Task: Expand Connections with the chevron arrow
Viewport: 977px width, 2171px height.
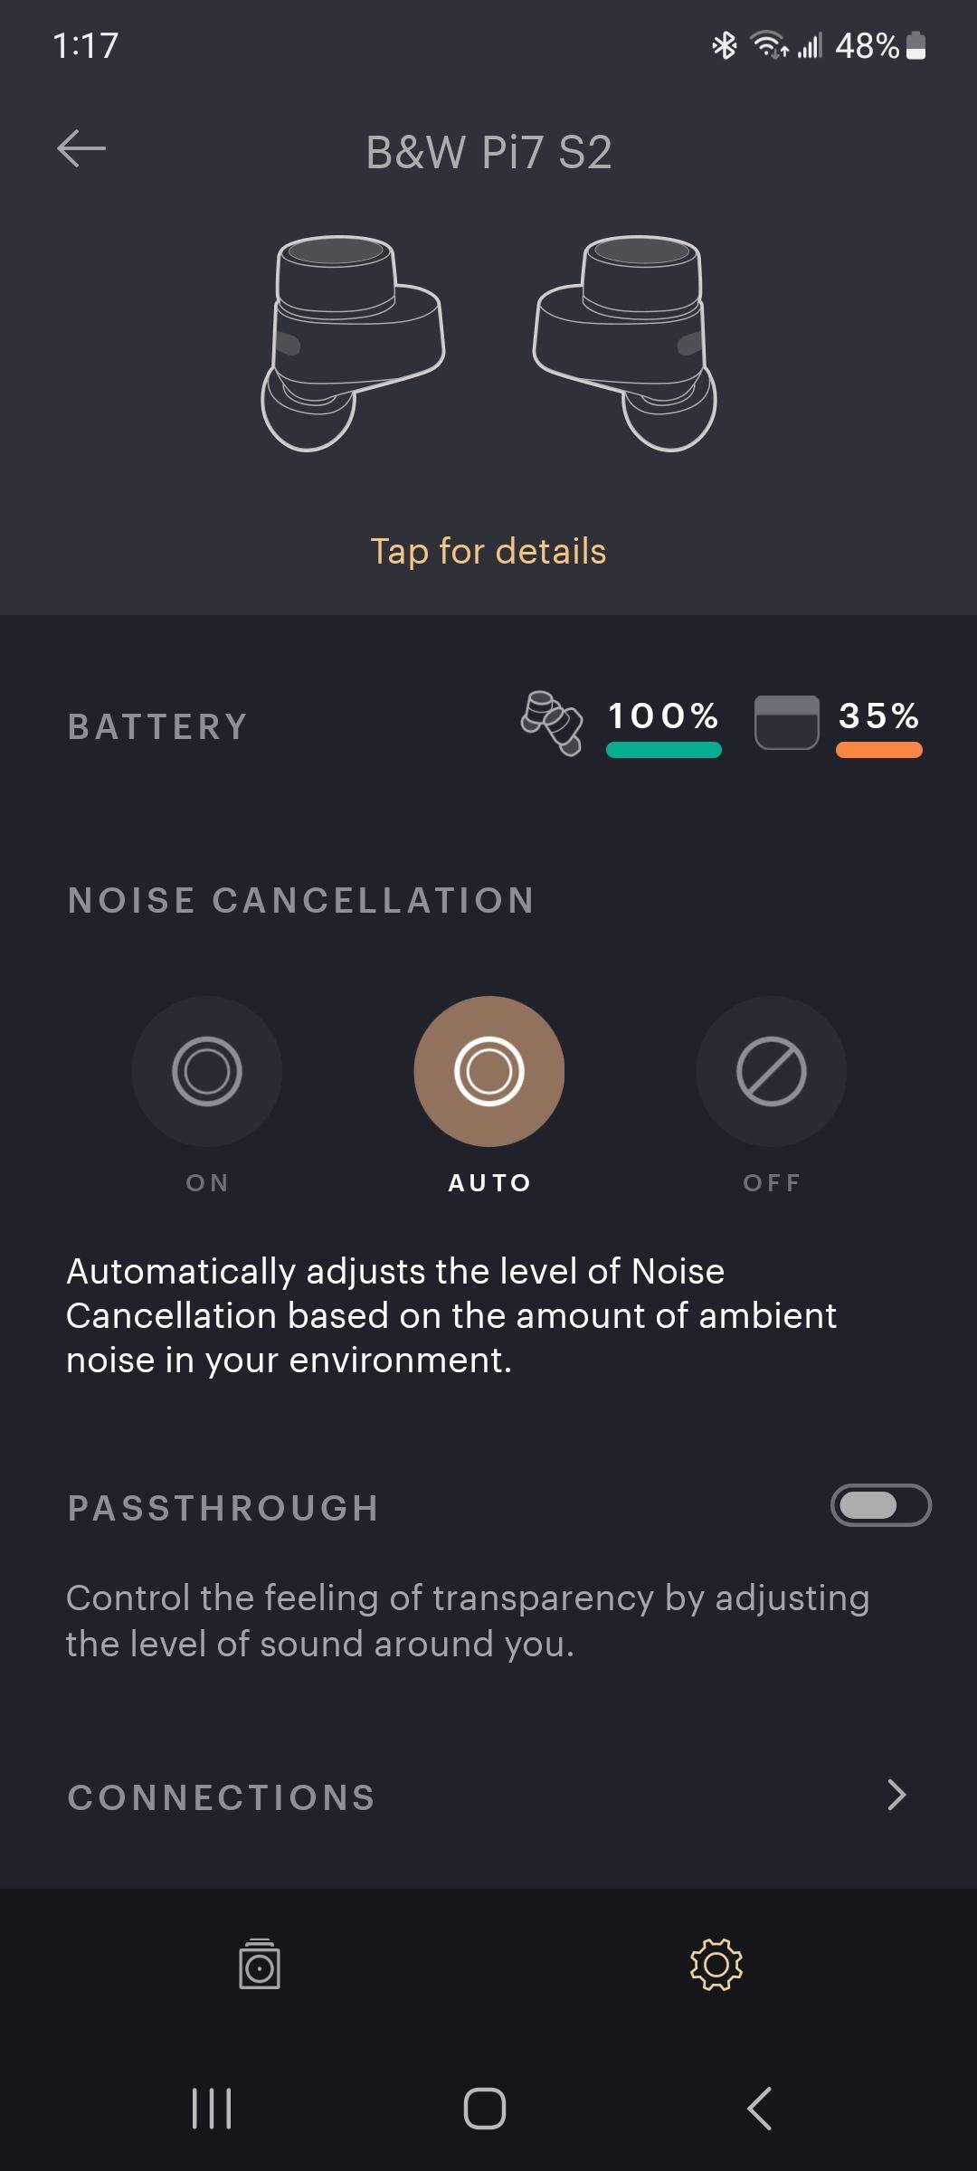Action: (x=896, y=1795)
